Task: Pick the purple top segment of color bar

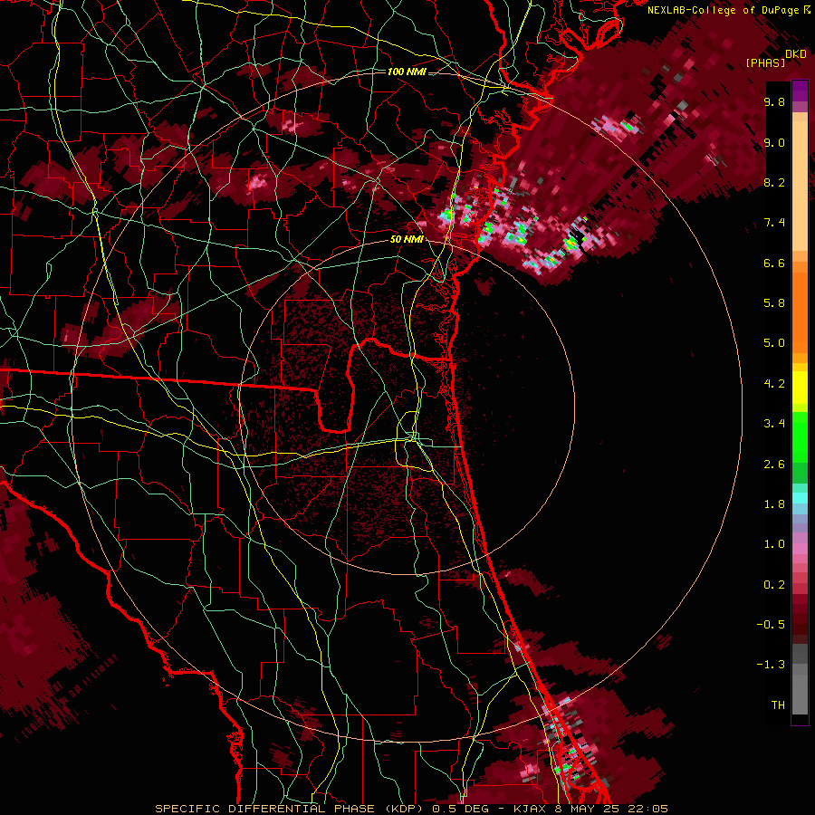Action: click(800, 91)
